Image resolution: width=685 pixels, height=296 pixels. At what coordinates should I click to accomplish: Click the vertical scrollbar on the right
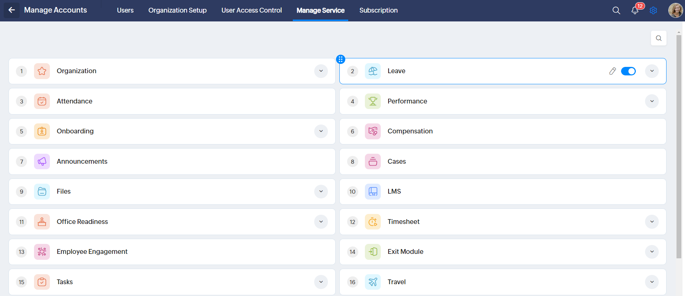pos(679,148)
